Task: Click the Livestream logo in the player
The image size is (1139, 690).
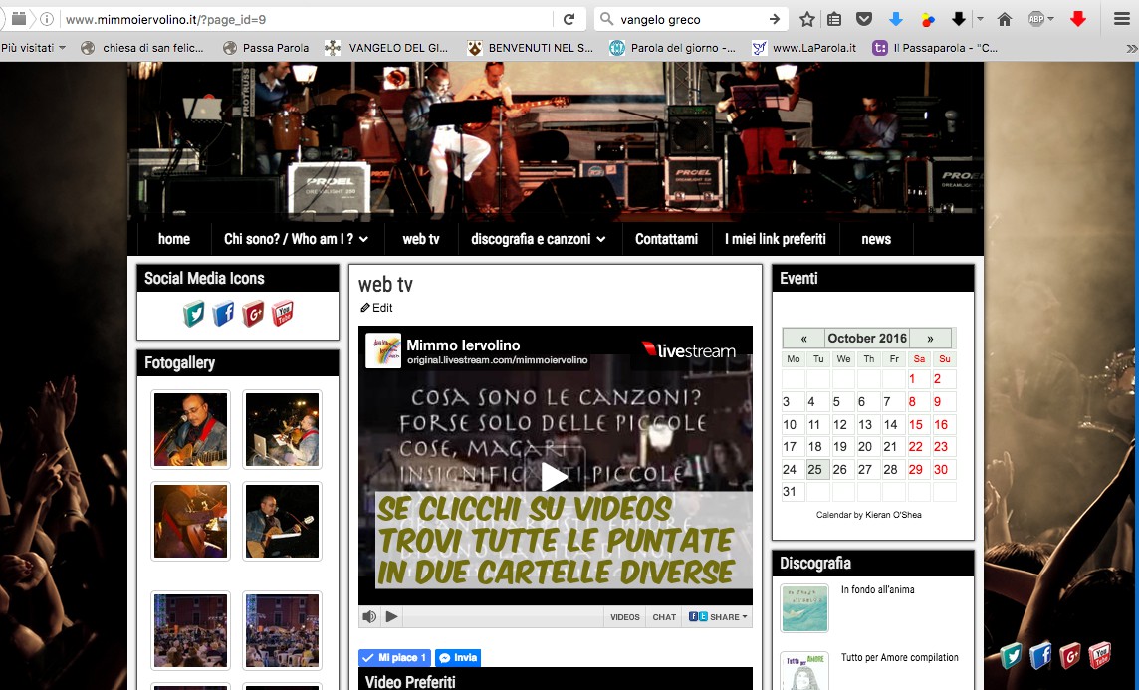Action: [689, 350]
